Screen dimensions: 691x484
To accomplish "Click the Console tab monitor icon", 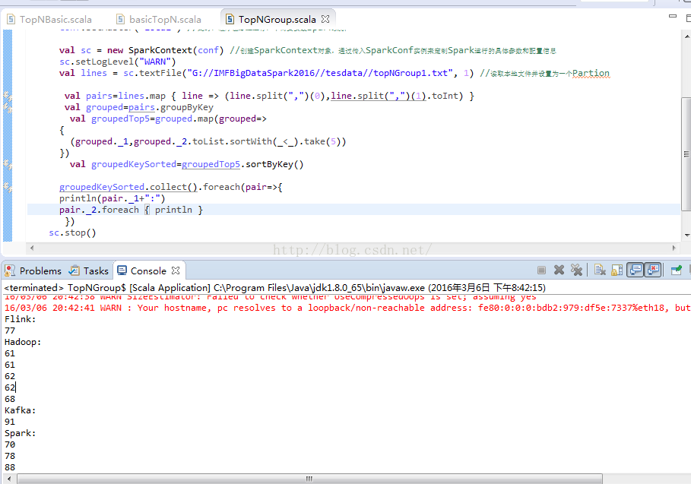I will [122, 270].
